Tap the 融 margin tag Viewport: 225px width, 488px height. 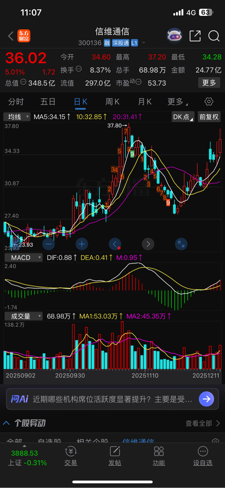point(107,43)
